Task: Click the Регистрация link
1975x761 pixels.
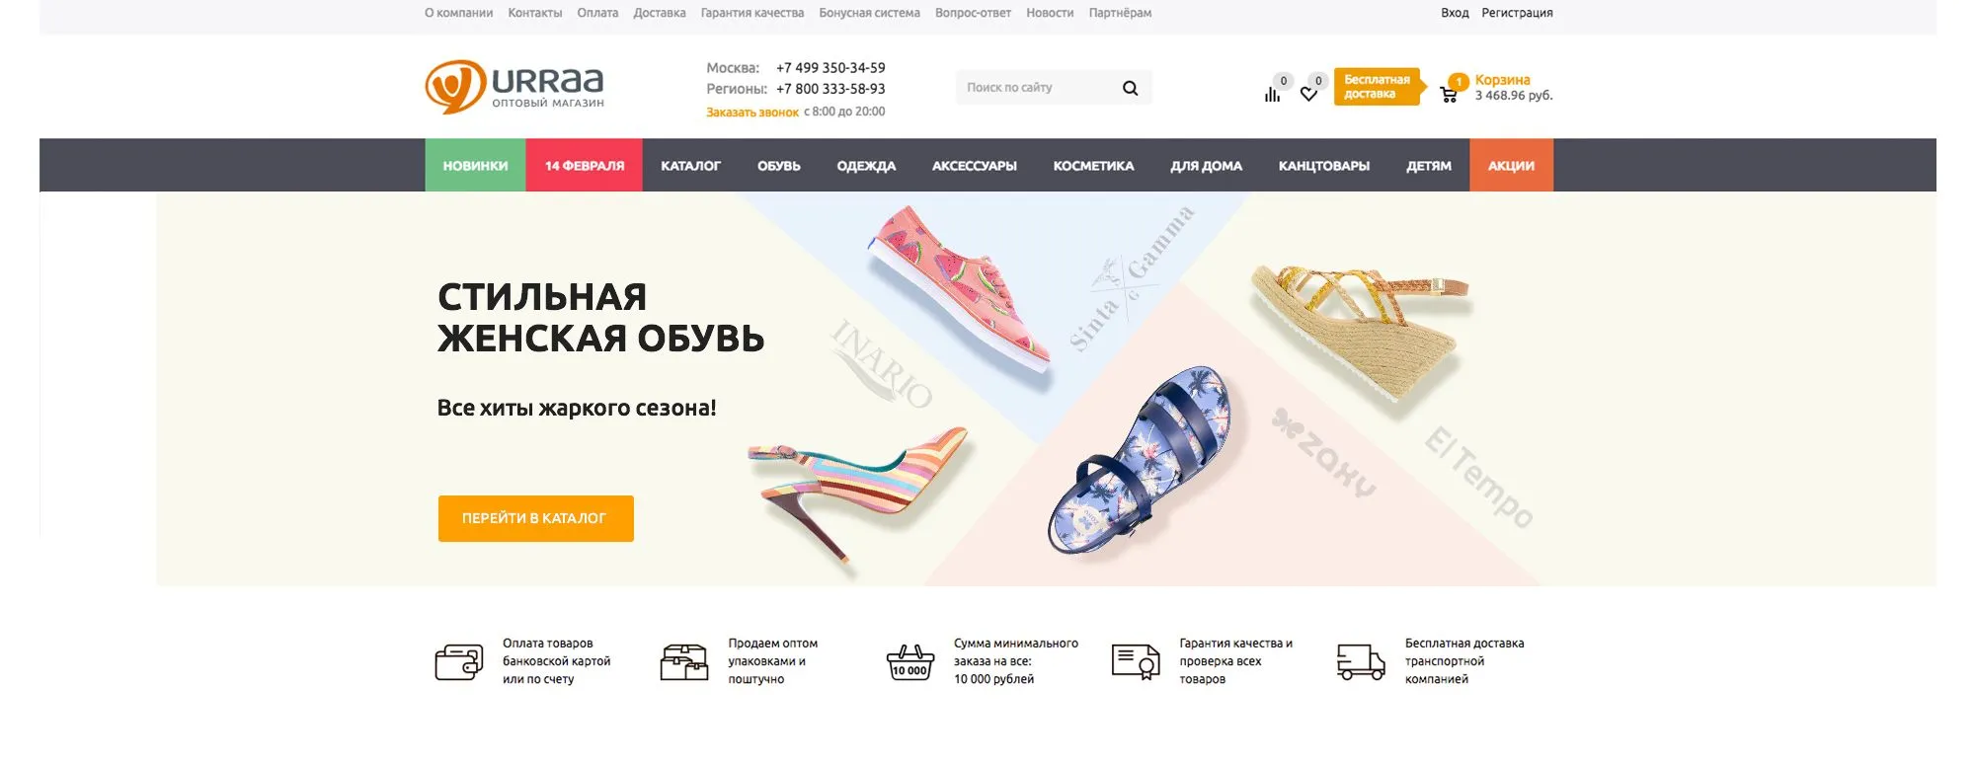Action: 1517,13
